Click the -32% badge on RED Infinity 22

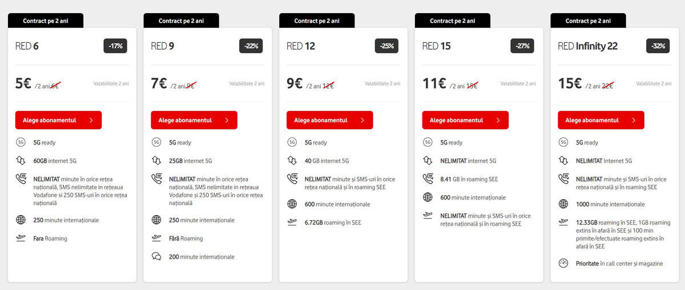coord(658,46)
